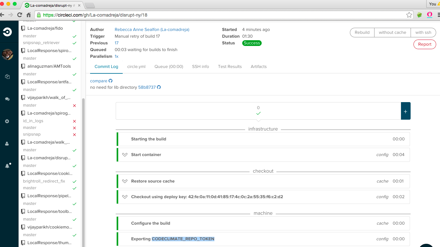Open the Test Results tab
This screenshot has height=247, width=440.
pos(230,67)
